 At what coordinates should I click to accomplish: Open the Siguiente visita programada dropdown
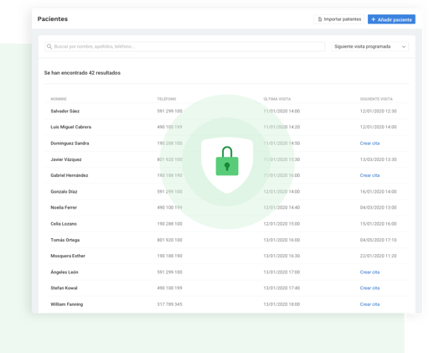(x=370, y=46)
